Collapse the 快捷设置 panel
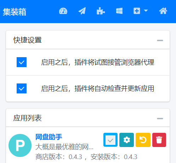 pos(160,40)
